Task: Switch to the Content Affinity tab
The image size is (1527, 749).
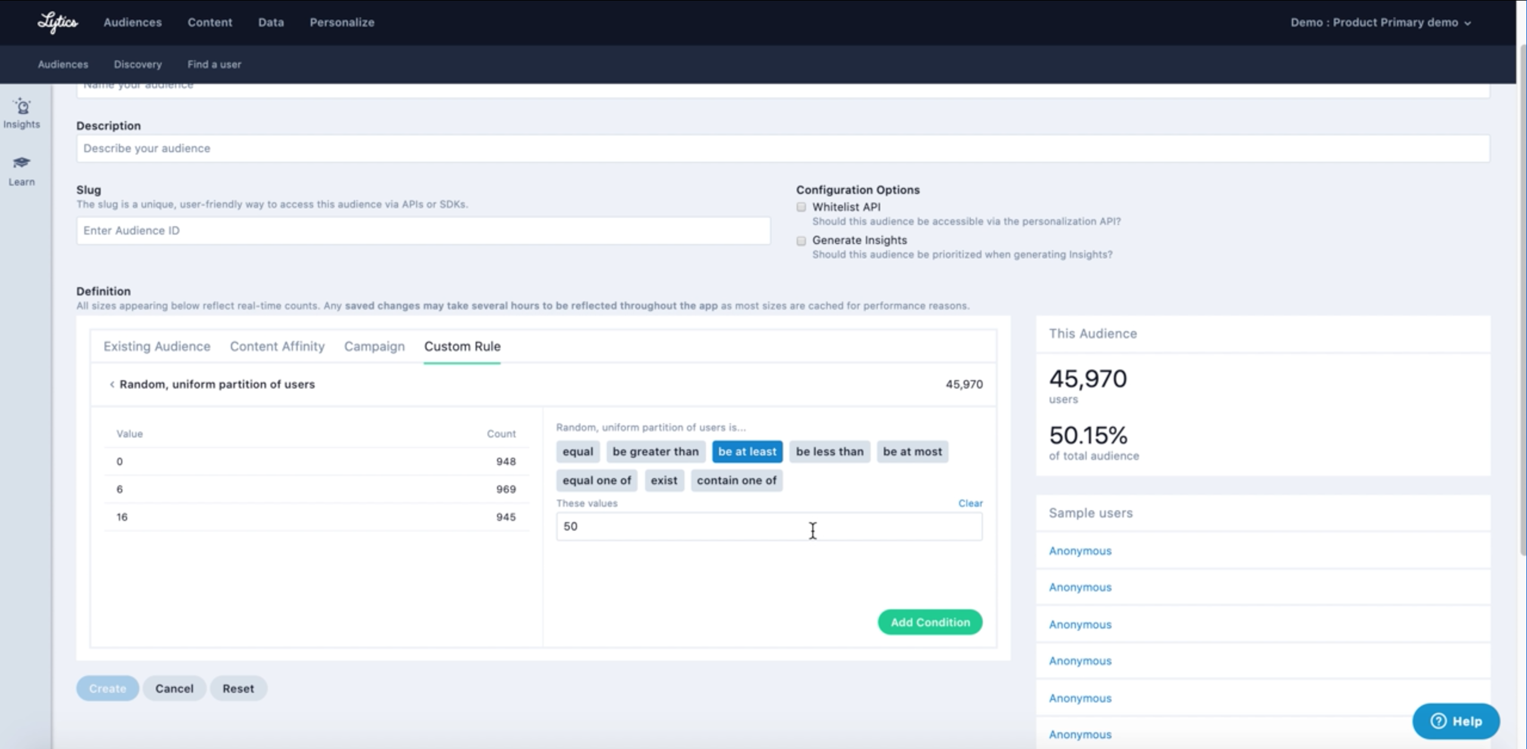Action: click(277, 347)
